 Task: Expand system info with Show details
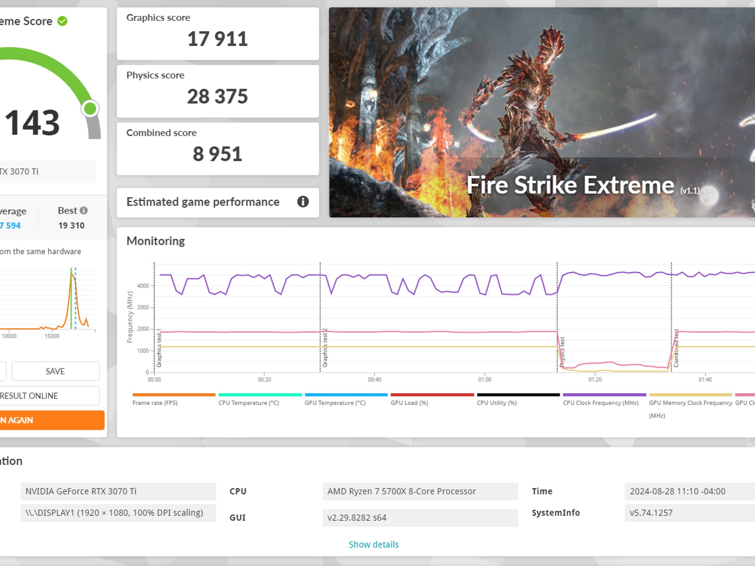[x=374, y=544]
